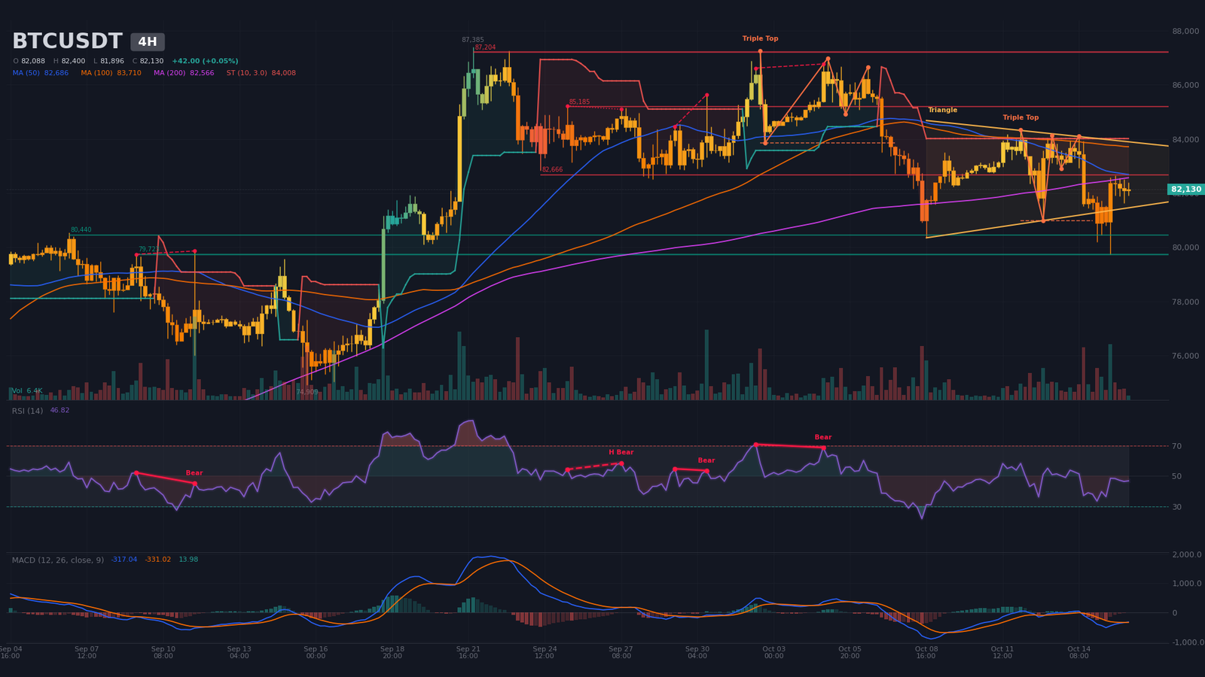Click the H Bear divergence label
The height and width of the screenshot is (677, 1205).
point(621,452)
